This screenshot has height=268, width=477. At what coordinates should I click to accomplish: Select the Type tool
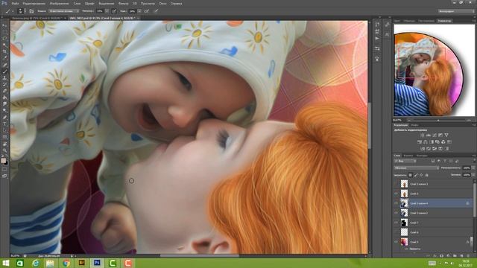click(x=4, y=124)
